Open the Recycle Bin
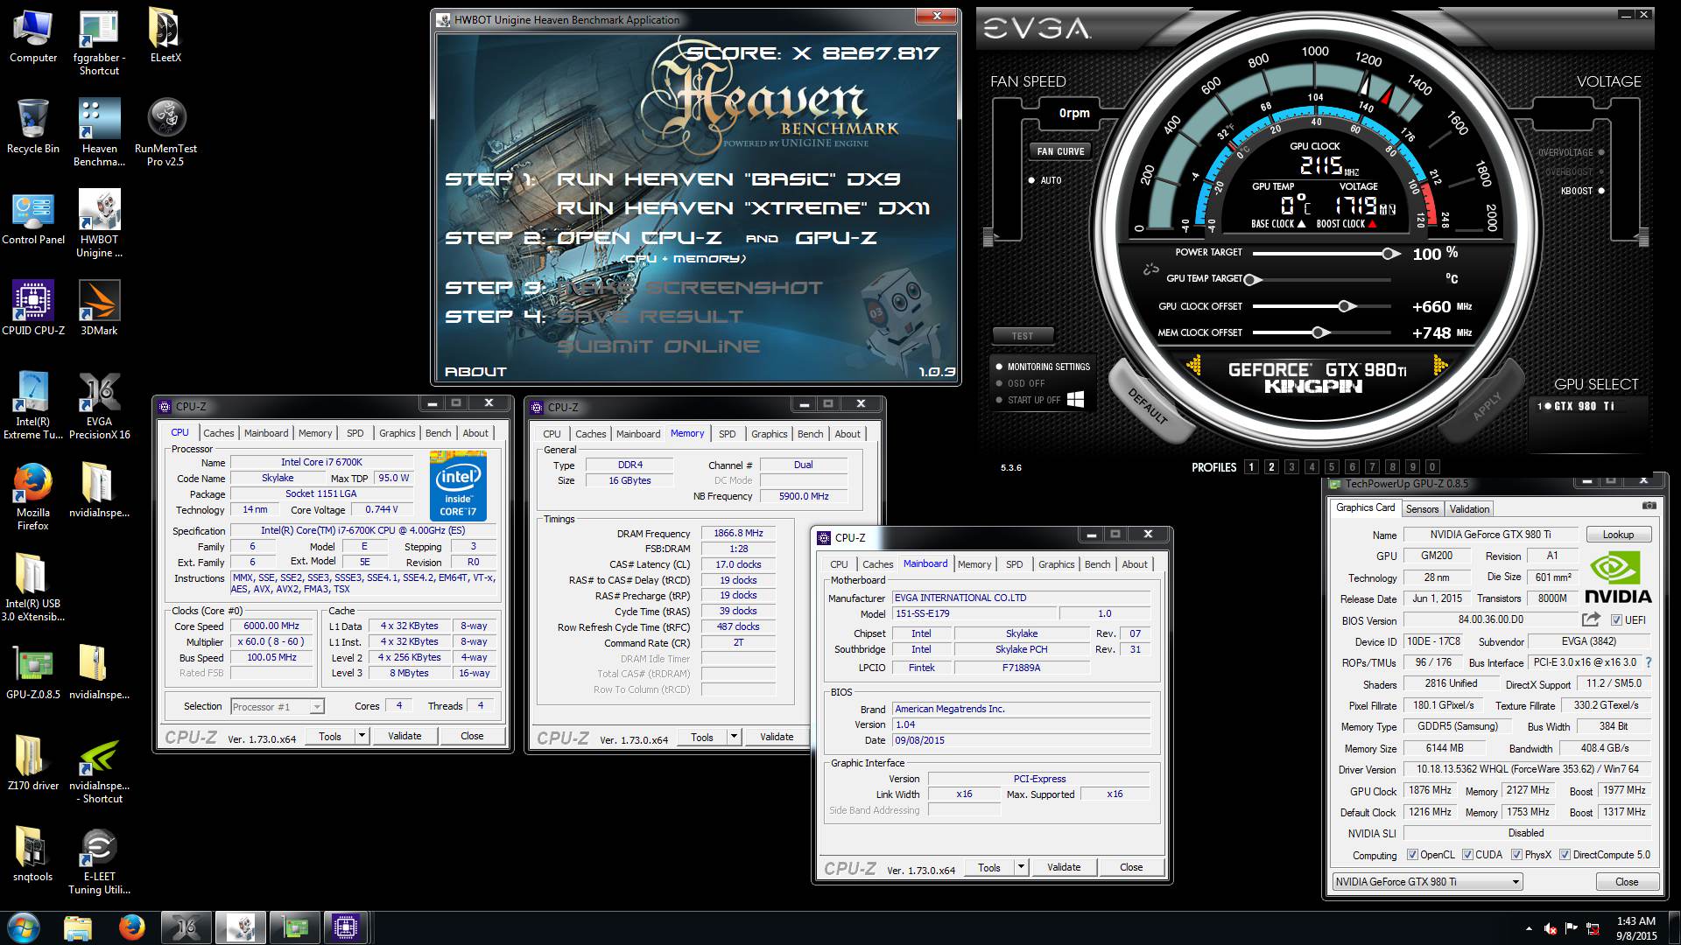The height and width of the screenshot is (945, 1681). pyautogui.click(x=33, y=126)
